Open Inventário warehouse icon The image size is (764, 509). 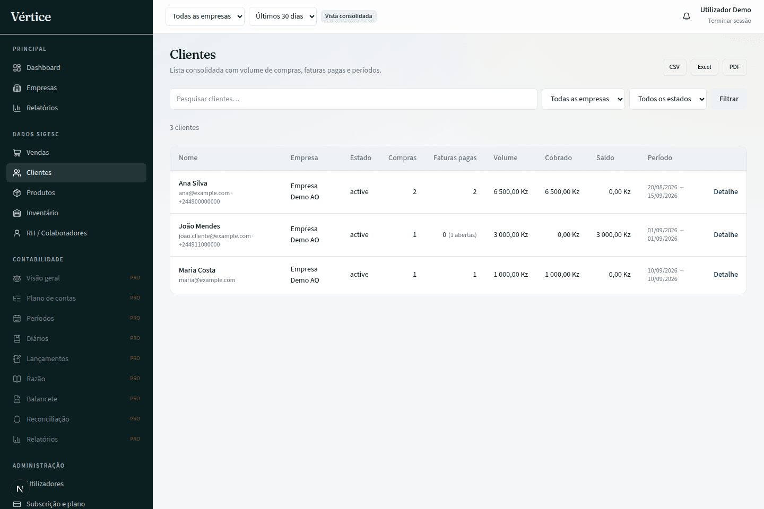click(17, 213)
